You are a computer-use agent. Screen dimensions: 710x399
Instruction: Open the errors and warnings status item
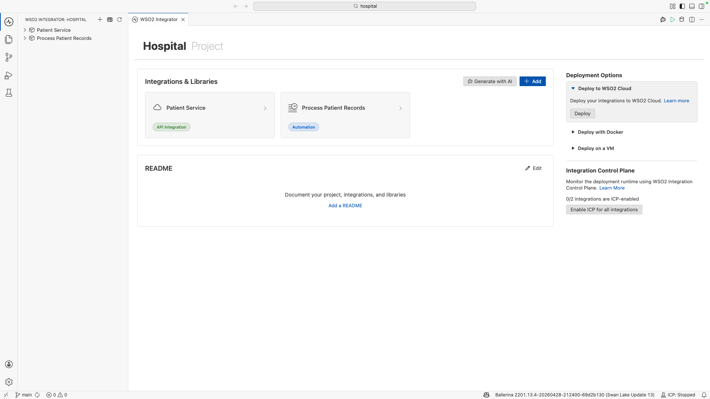[x=57, y=395]
